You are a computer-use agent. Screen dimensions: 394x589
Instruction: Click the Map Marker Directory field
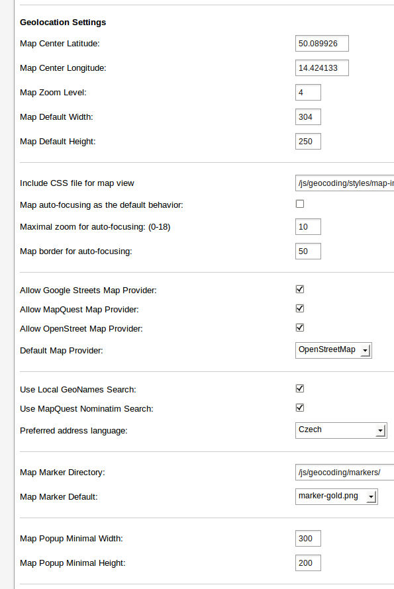click(x=344, y=472)
